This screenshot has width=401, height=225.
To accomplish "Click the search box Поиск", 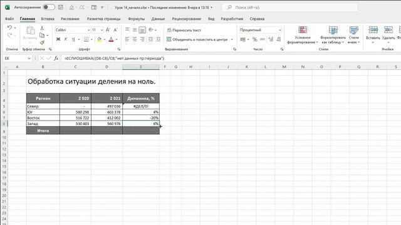I will (289, 7).
